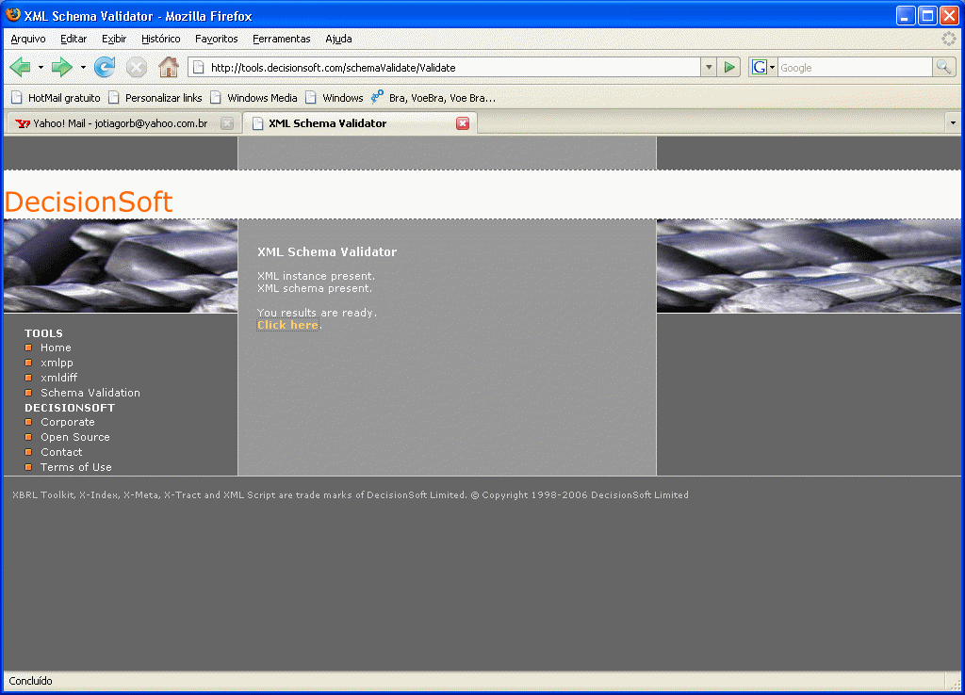Click the orange bullet beside Open Source
Screen dimensions: 965x695
click(28, 437)
